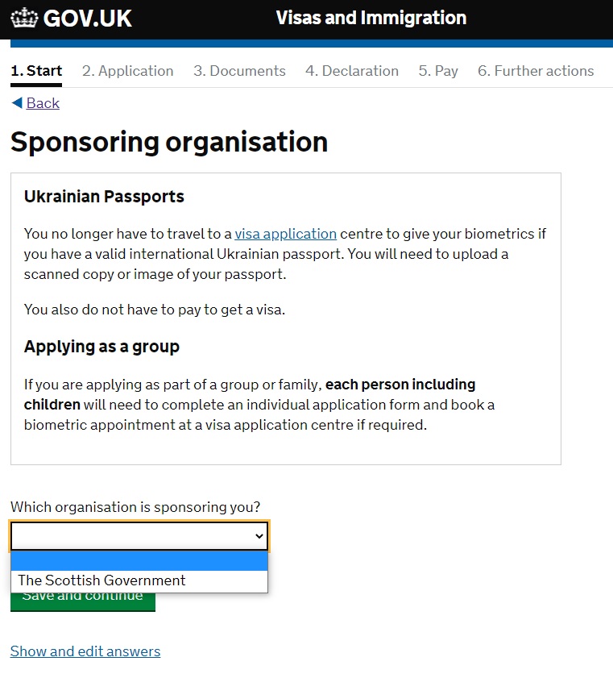The width and height of the screenshot is (613, 678).
Task: Switch to the 1. Start step
Action: coord(36,71)
